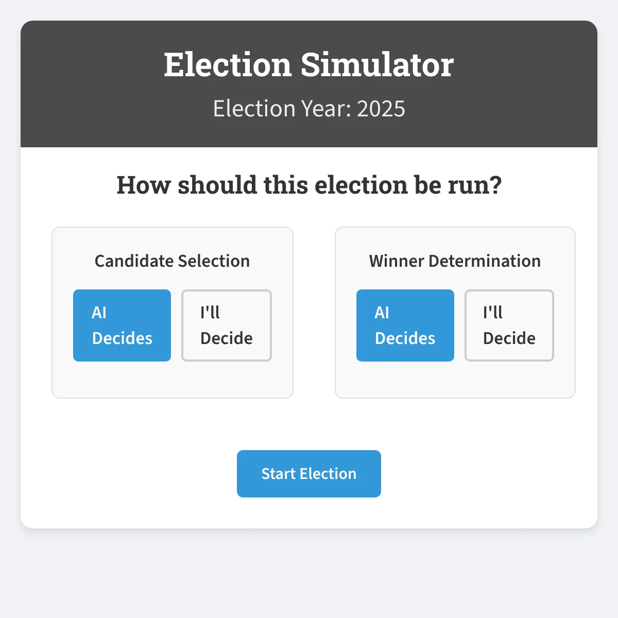The image size is (618, 618).
Task: Select AI Decides for Candidate Selection
Action: 122,325
